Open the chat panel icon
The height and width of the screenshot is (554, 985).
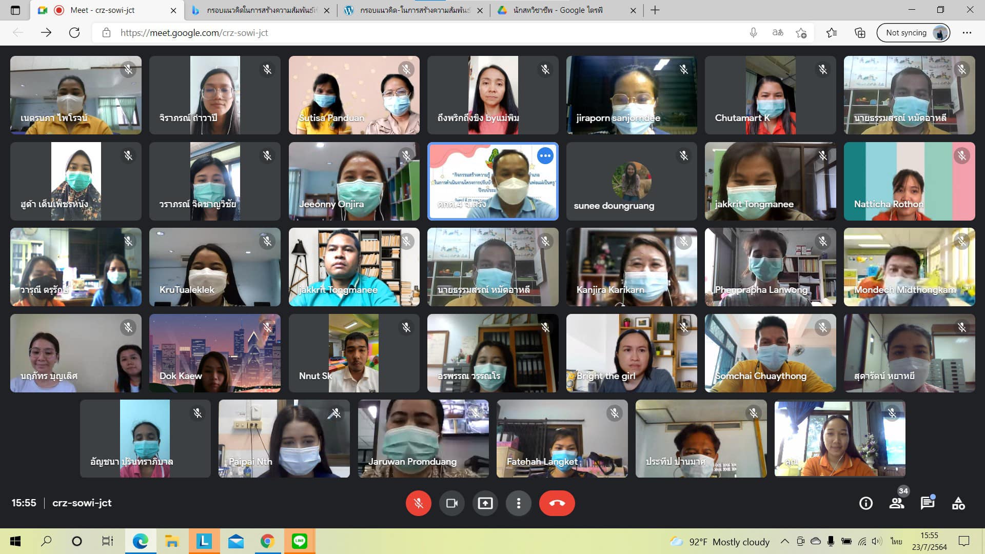pyautogui.click(x=928, y=503)
